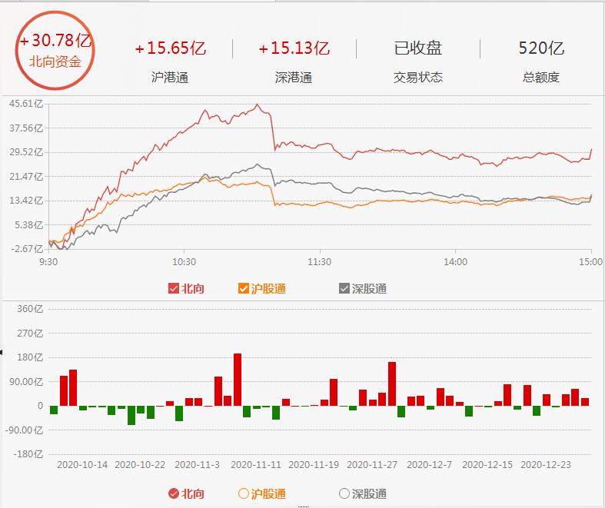Click the 37.56亿 y-axis label
Image resolution: width=605 pixels, height=508 pixels.
click(26, 128)
